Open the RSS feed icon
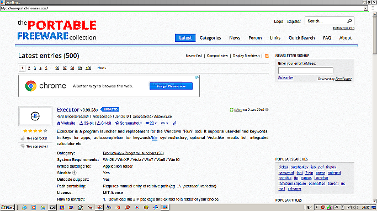 [x=267, y=56]
